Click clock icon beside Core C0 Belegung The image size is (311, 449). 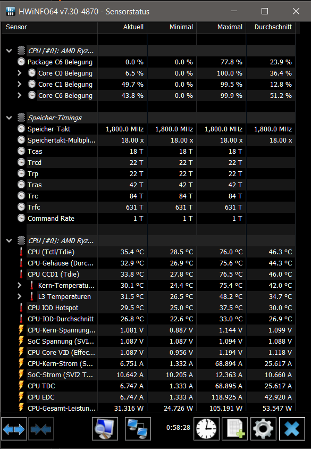pos(32,73)
